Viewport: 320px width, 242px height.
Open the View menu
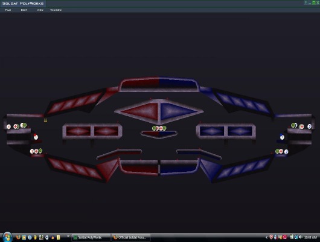[x=40, y=10]
